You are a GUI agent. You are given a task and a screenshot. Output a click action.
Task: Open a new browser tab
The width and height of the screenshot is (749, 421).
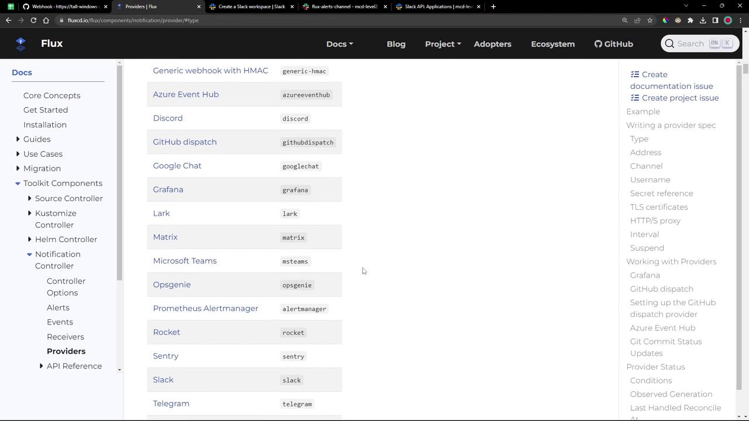[x=493, y=6]
